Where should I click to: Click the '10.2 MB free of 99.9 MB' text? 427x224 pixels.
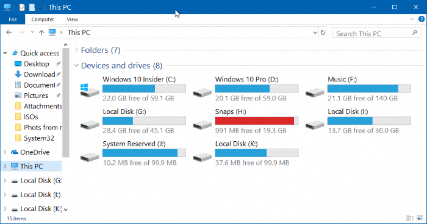coord(140,163)
